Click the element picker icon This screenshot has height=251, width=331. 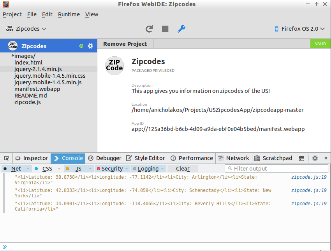click(6, 158)
